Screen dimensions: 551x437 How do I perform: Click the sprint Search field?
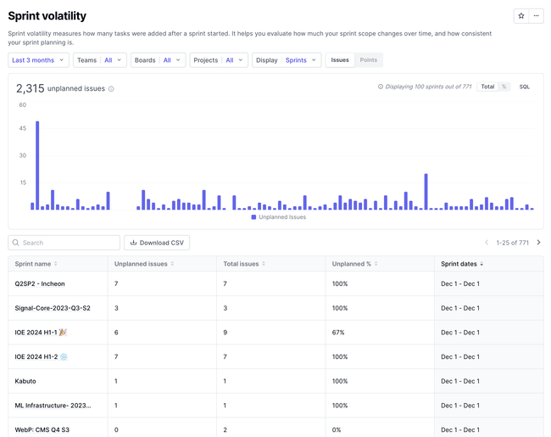click(64, 243)
